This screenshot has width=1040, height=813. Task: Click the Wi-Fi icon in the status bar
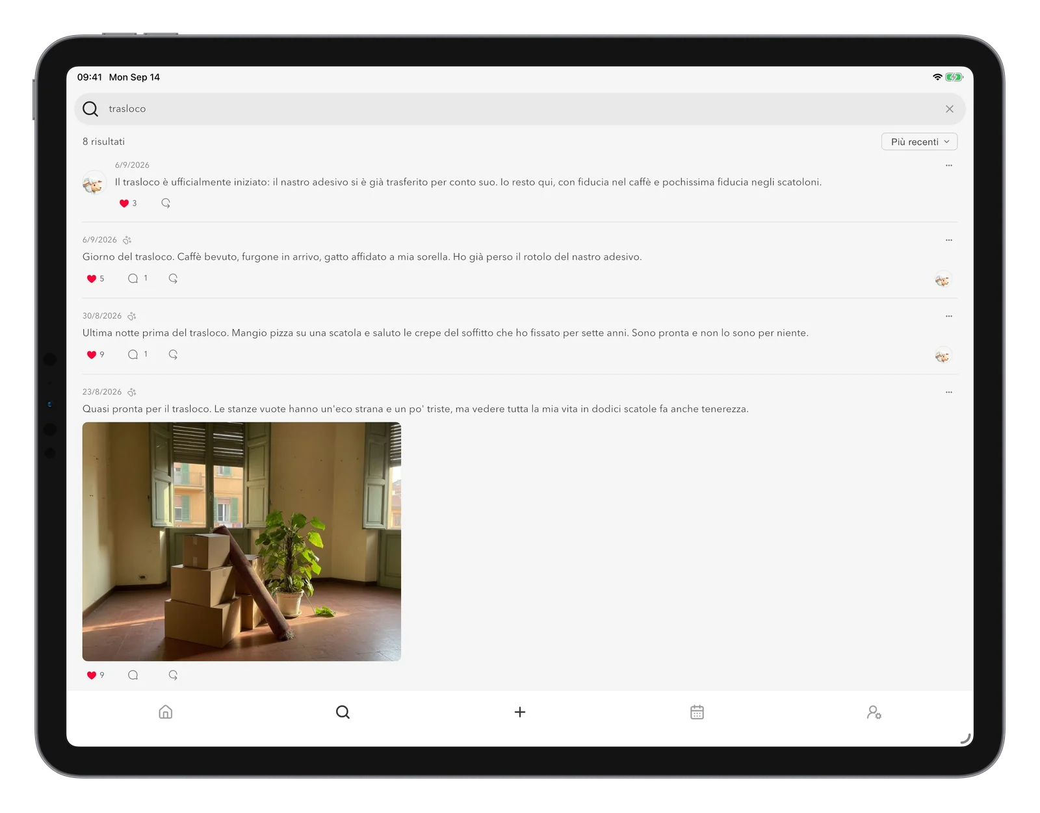(x=937, y=77)
